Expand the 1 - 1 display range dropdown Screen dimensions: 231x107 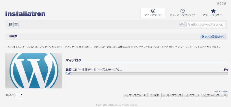coord(19,95)
